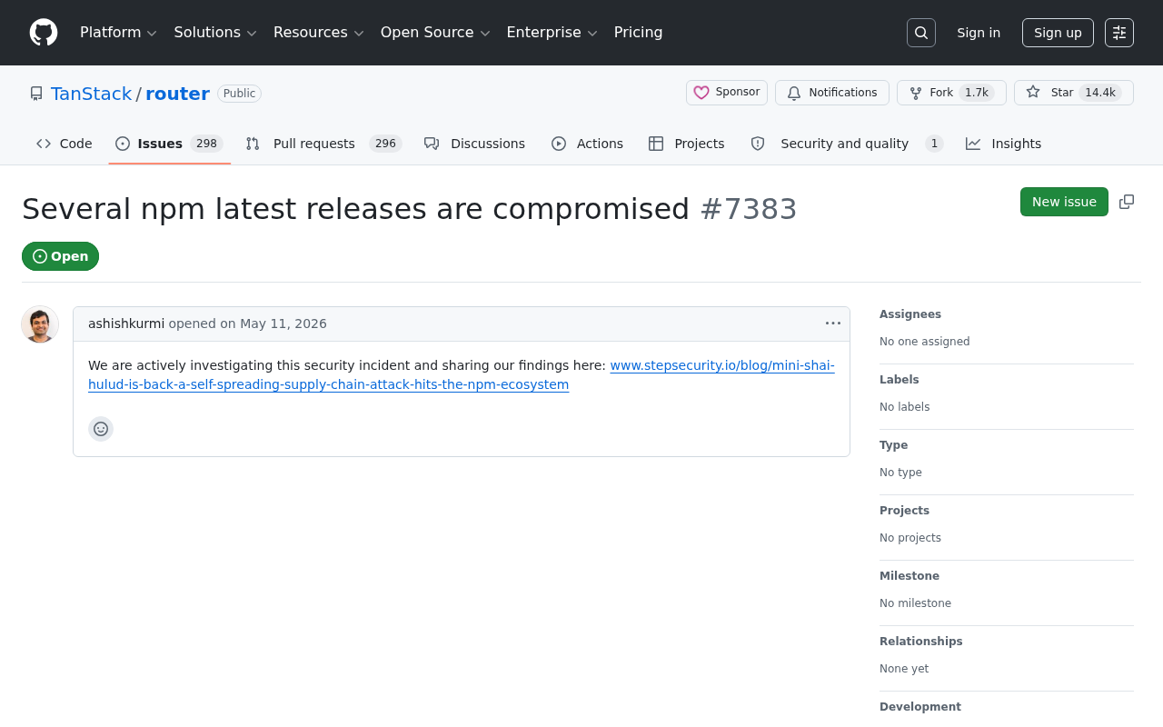Click the Public visibility label
Screen dimensions: 1163x727
239,94
